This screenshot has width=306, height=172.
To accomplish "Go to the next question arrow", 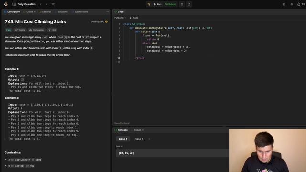I will [x=47, y=4].
